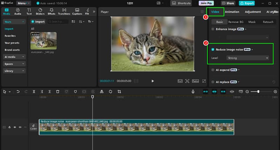This screenshot has width=280, height=150.
Task: Select the Video tab
Action: 215,12
